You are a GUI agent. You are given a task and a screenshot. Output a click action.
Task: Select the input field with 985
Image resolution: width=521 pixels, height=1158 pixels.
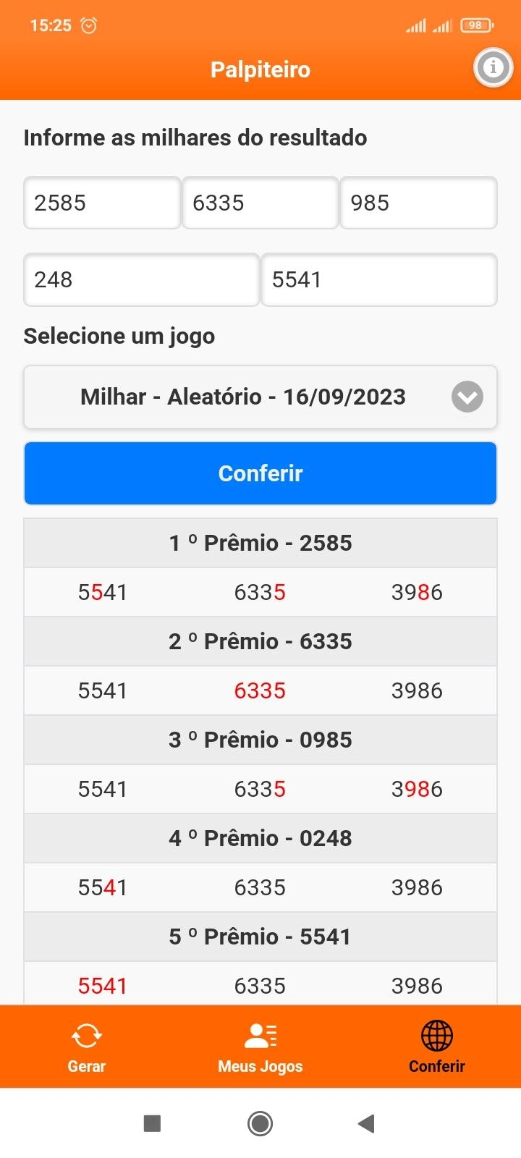(419, 203)
